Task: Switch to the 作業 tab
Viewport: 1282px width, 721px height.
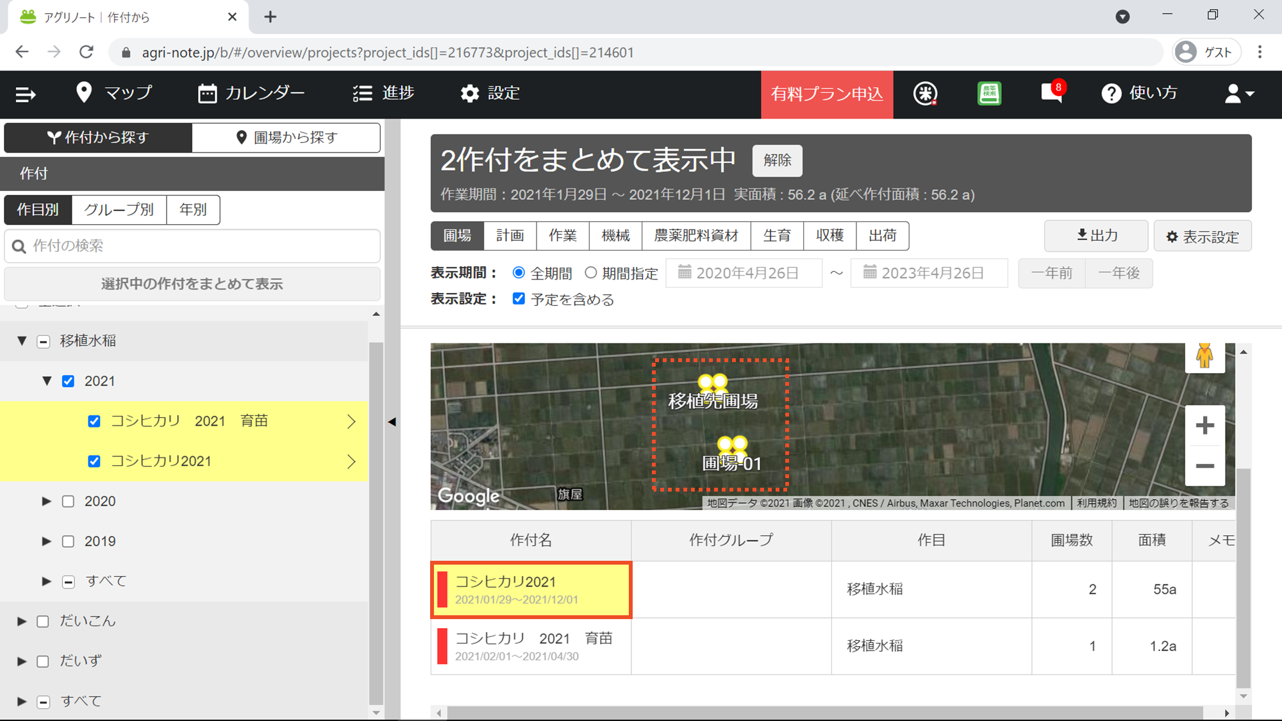Action: coord(563,236)
